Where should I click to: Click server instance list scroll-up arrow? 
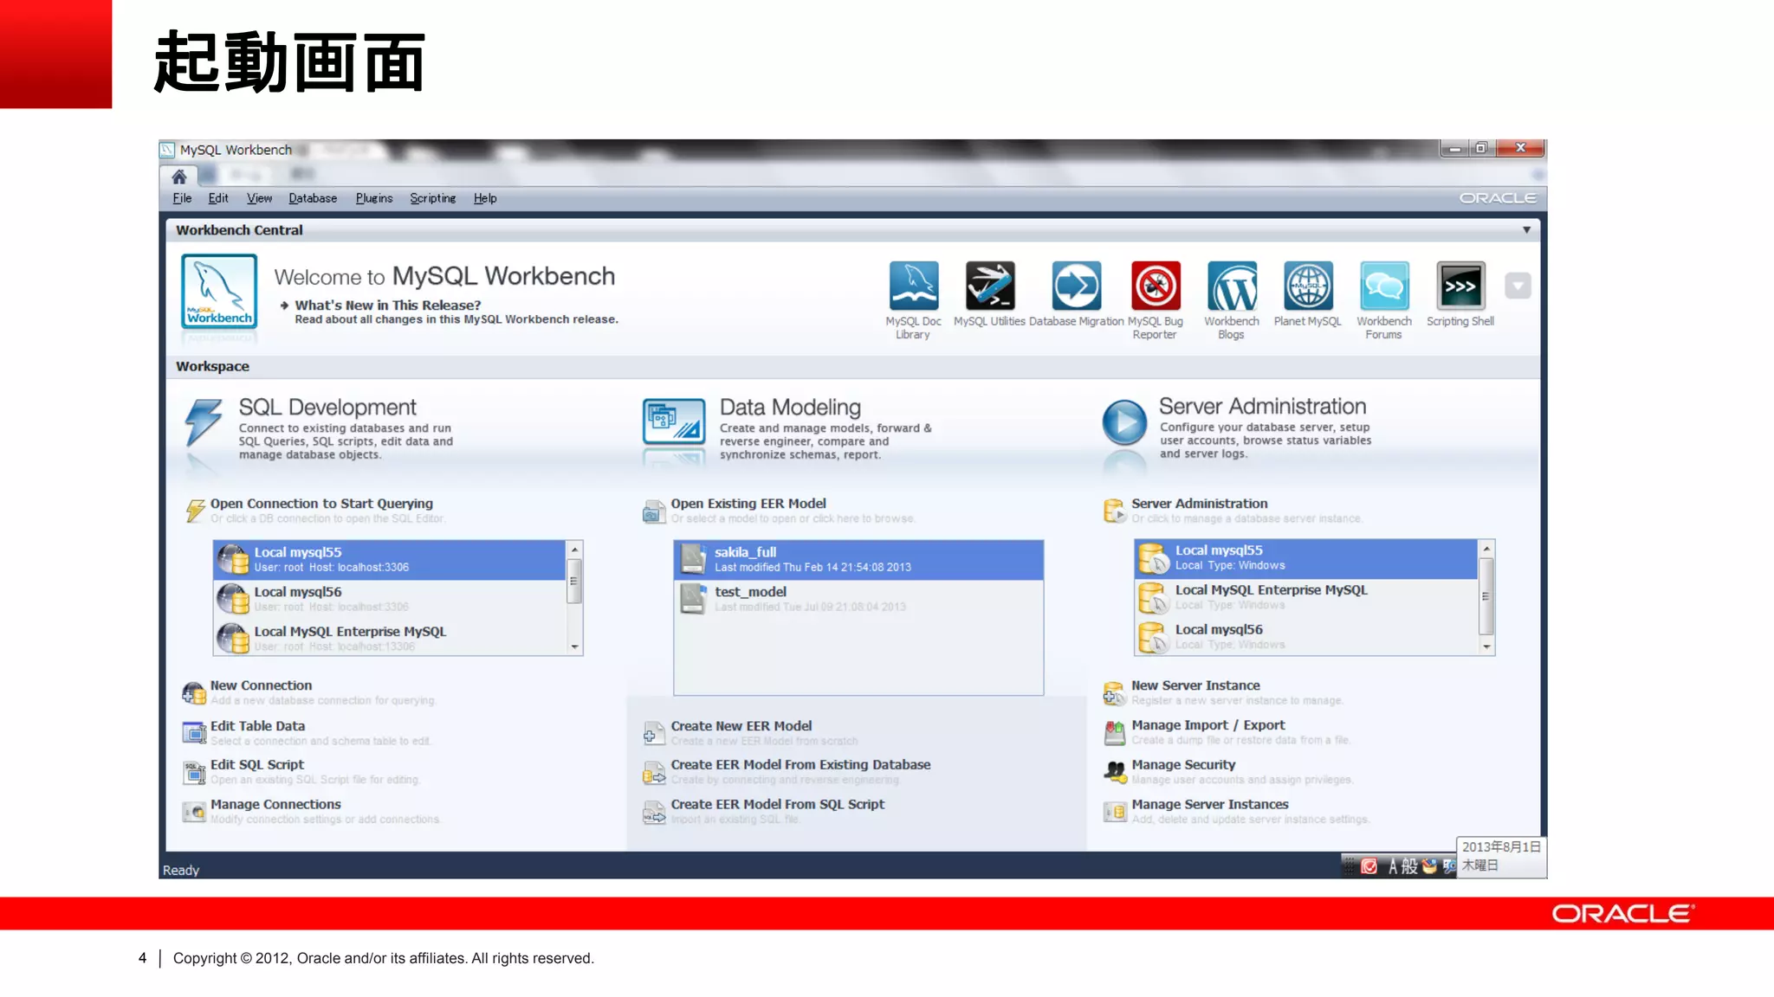click(x=1486, y=549)
